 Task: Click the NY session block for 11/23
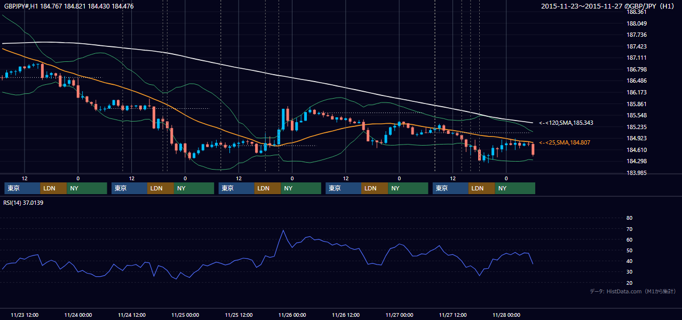click(x=87, y=188)
